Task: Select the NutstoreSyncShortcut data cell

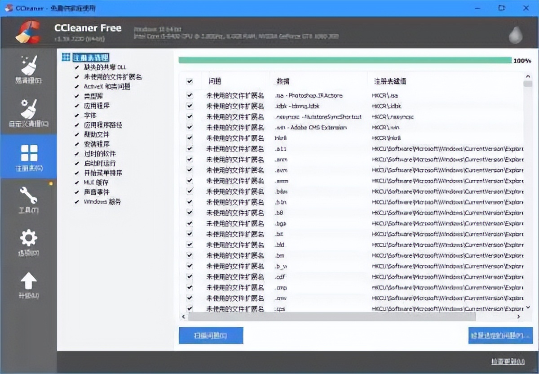Action: (318, 116)
